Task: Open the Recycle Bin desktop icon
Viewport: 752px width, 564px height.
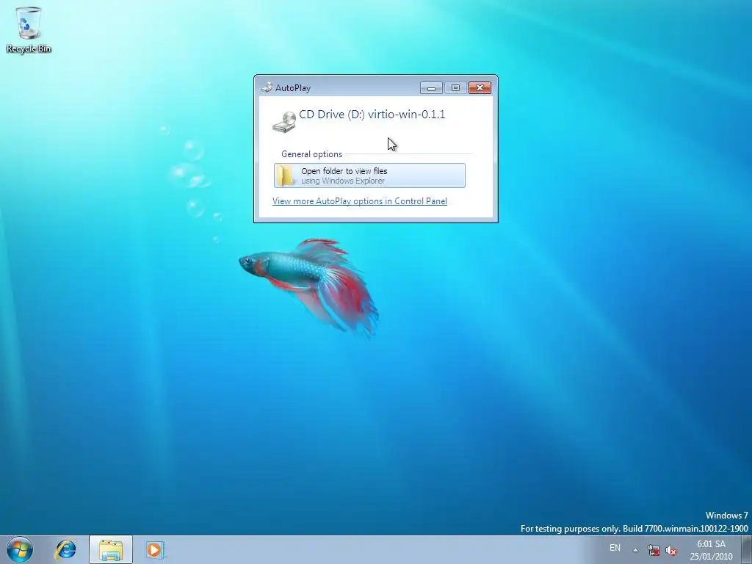Action: (x=29, y=29)
